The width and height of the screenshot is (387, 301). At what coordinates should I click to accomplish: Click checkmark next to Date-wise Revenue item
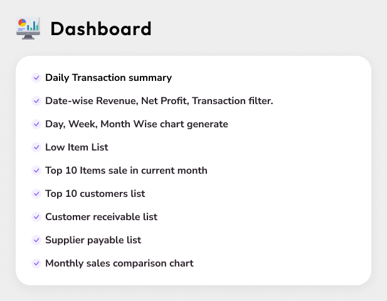pyautogui.click(x=36, y=101)
